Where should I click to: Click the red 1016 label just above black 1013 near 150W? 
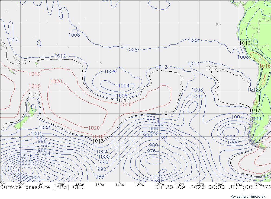click(98, 137)
